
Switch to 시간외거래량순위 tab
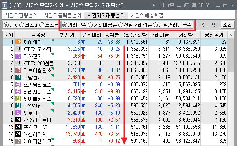[x=106, y=15]
